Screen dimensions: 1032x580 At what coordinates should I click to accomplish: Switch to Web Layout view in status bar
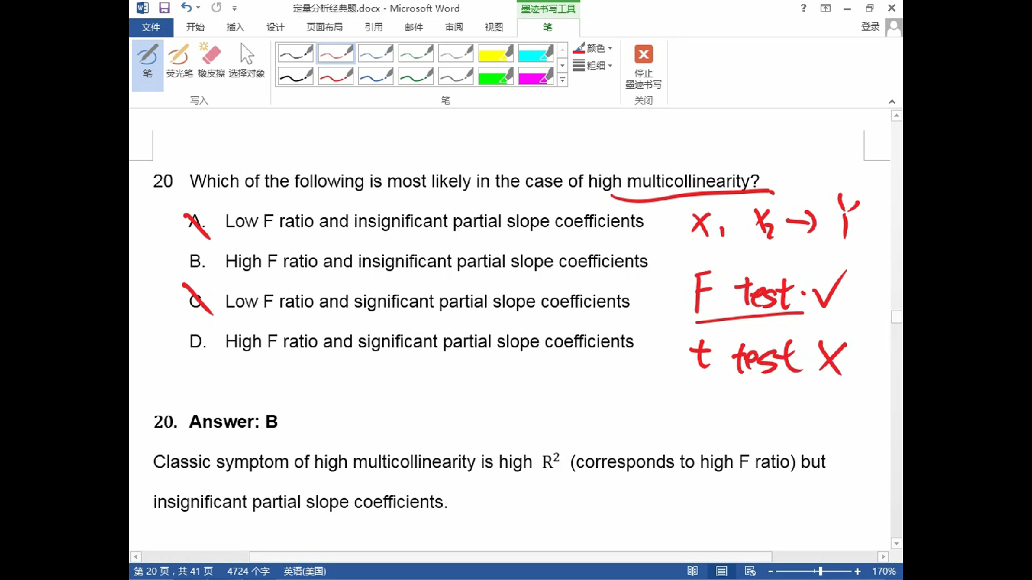coord(750,571)
